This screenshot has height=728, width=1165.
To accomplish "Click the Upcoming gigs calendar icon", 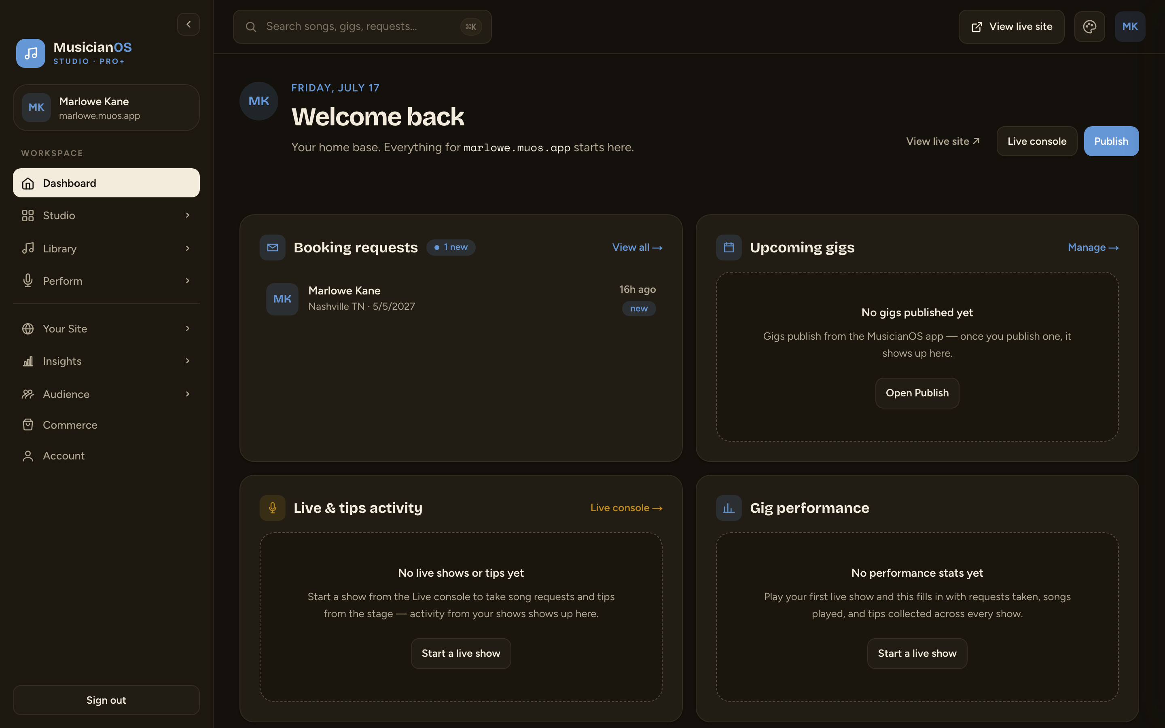I will 729,248.
